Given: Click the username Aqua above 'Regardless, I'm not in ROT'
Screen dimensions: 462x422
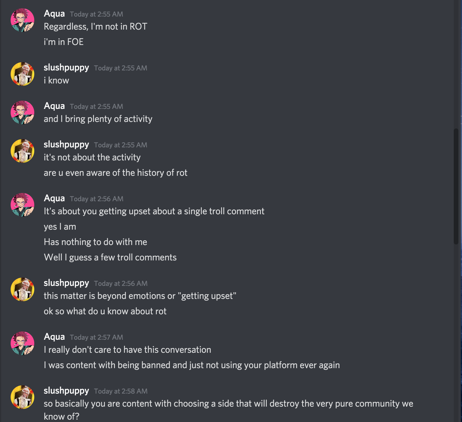Looking at the screenshot, I should click(x=54, y=14).
